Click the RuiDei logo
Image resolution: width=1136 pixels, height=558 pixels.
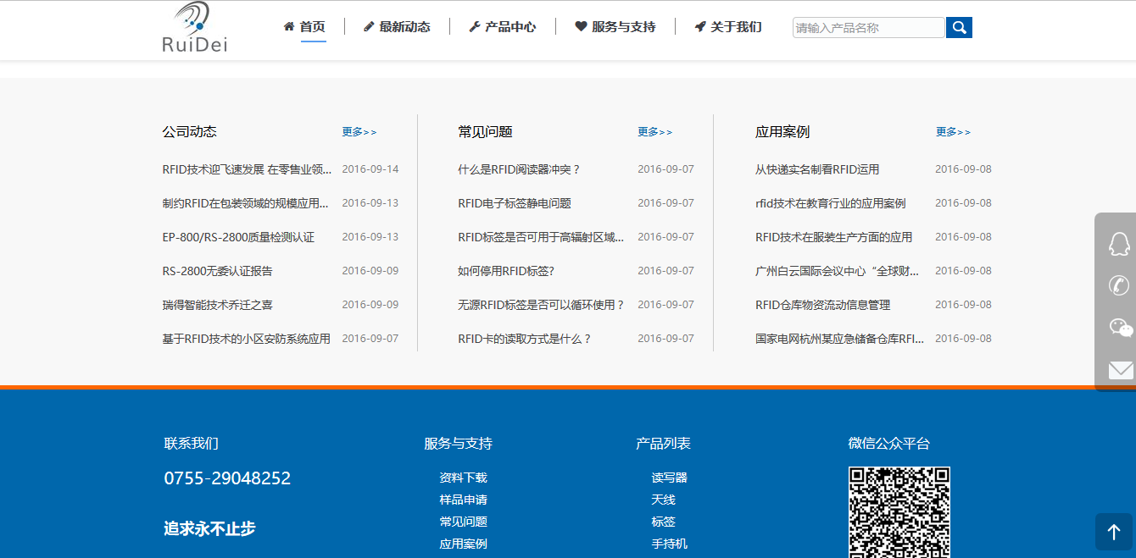click(x=195, y=28)
